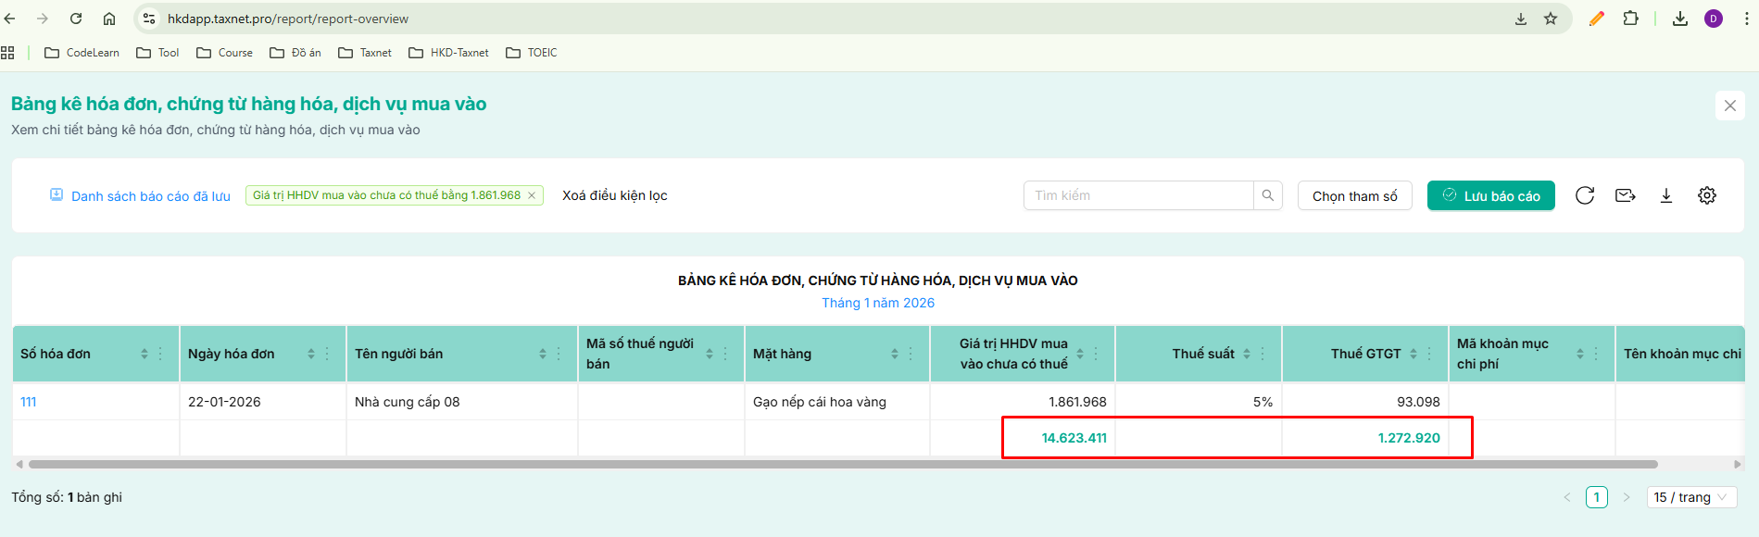Click the send report by email icon
This screenshot has width=1759, height=537.
[x=1626, y=195]
